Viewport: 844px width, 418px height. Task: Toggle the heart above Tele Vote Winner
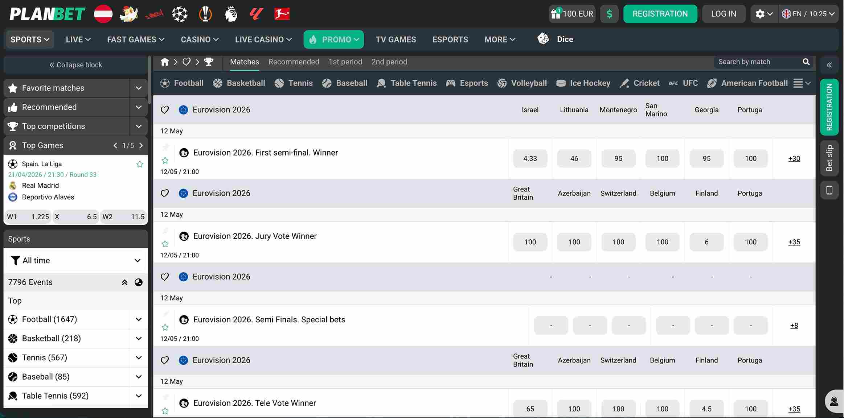click(x=165, y=360)
